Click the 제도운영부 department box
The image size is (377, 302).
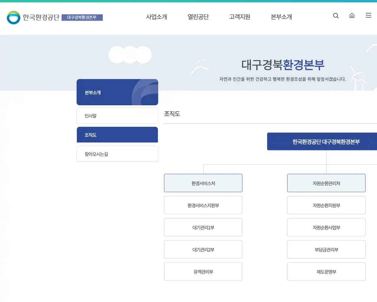point(326,271)
